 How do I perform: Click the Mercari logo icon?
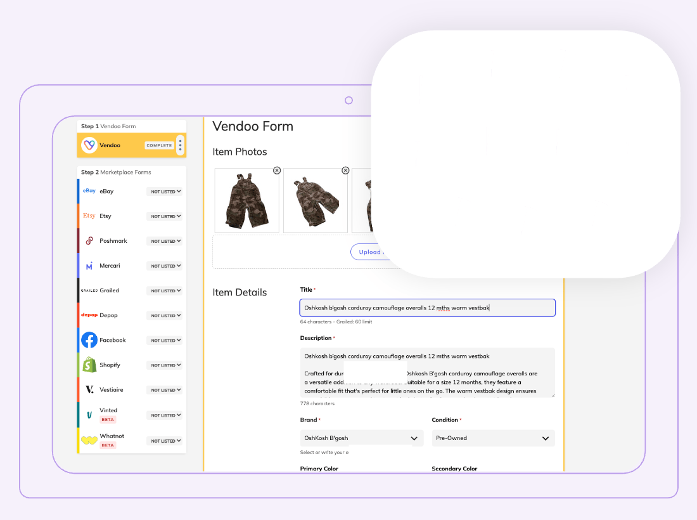click(x=89, y=266)
